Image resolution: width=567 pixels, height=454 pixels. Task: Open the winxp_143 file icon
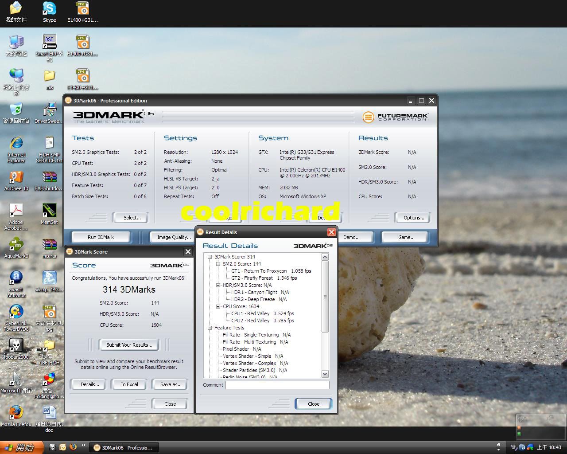click(49, 282)
